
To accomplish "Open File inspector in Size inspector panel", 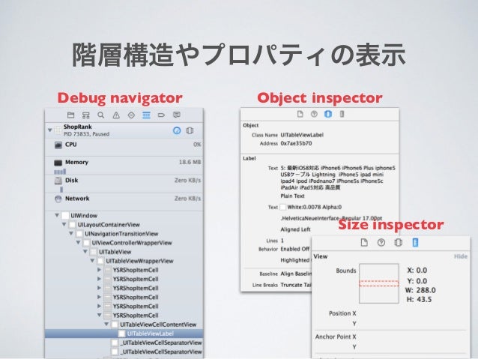I will pos(364,243).
